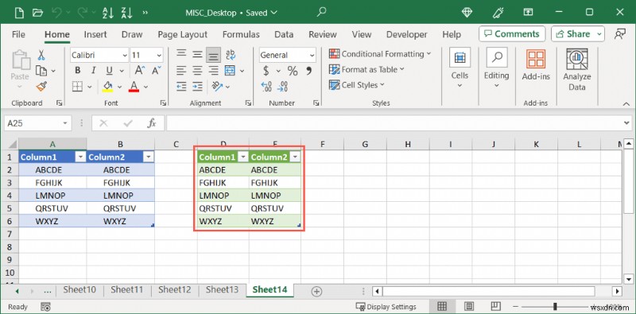Expand the Name Box A25 dropdown

tap(65, 123)
